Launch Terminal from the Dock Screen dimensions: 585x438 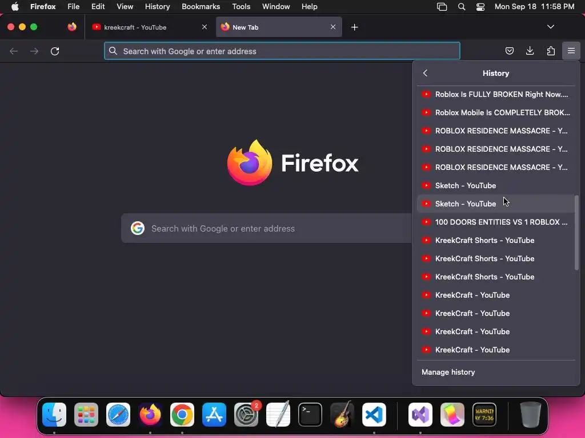(x=310, y=415)
